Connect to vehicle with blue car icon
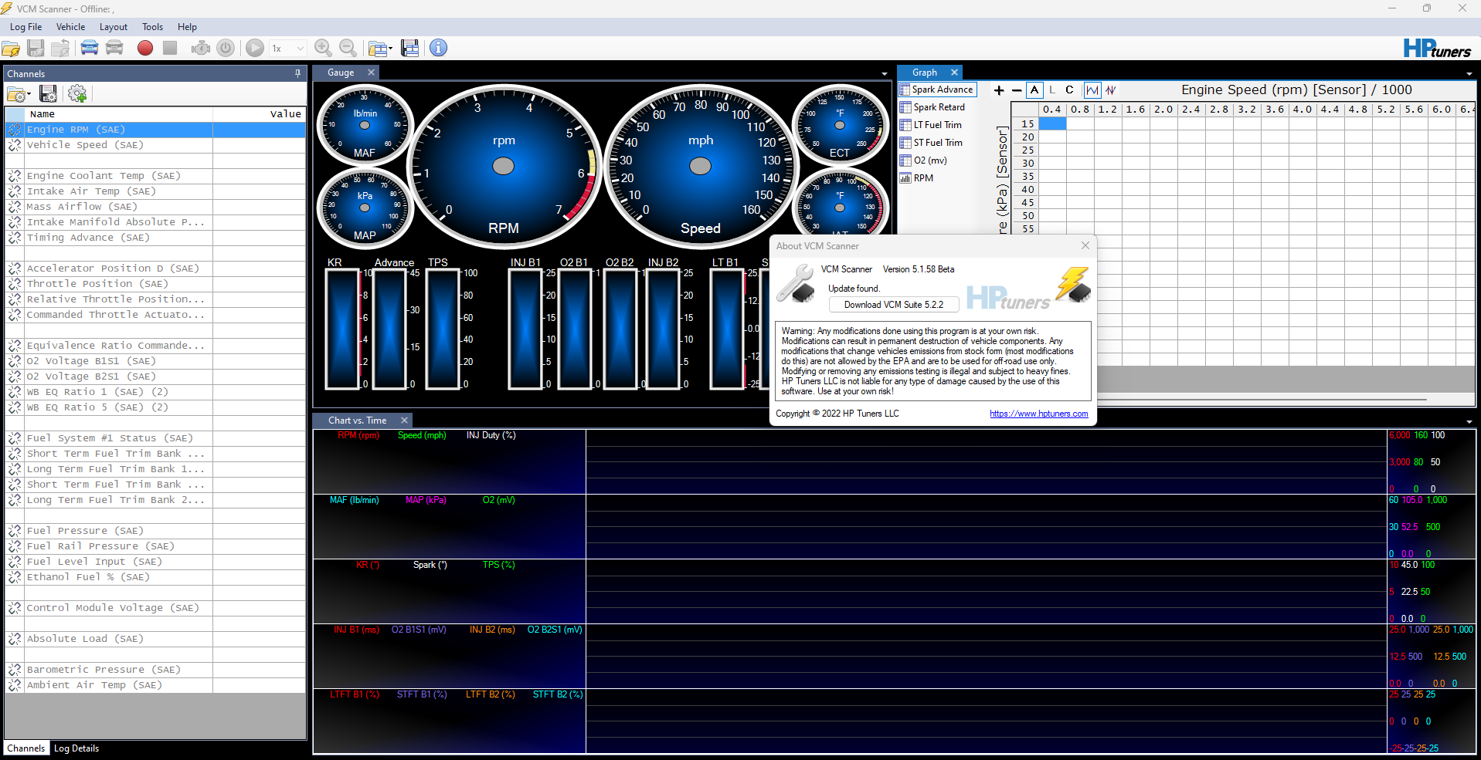This screenshot has width=1481, height=760. point(90,48)
